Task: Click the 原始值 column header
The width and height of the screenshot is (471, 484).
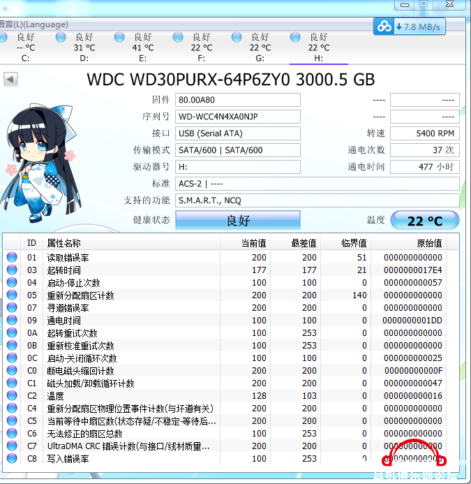Action: 409,243
